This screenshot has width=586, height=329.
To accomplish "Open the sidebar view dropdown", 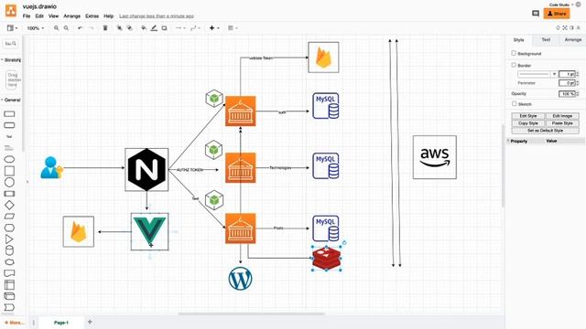I will pyautogui.click(x=12, y=28).
